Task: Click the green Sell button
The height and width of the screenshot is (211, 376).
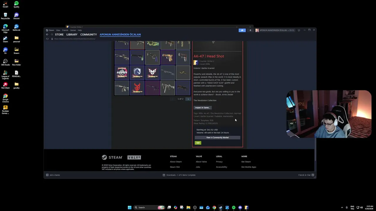Action: coord(198,143)
